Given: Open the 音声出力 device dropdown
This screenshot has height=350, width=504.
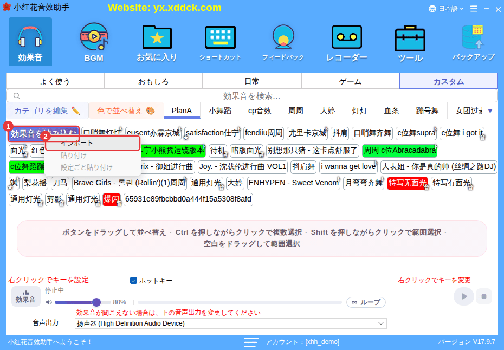Looking at the screenshot, I should click(230, 323).
